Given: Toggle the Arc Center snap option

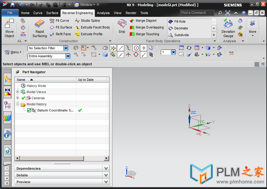Looking at the screenshot, I should (x=136, y=48).
